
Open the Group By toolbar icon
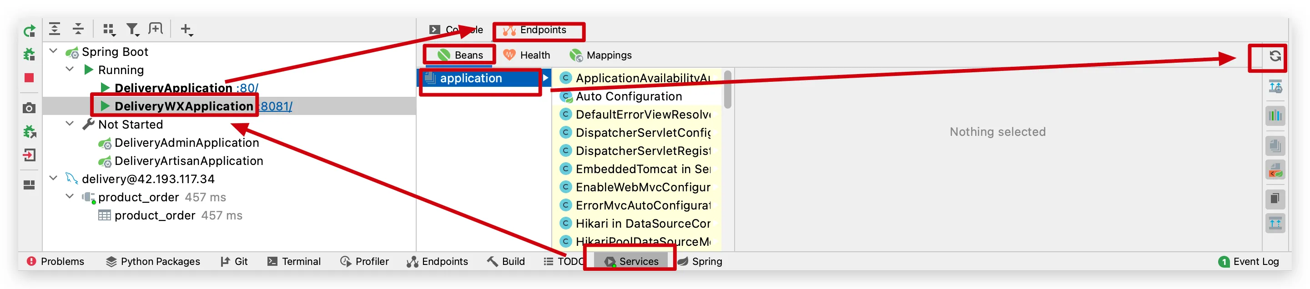pyautogui.click(x=109, y=30)
